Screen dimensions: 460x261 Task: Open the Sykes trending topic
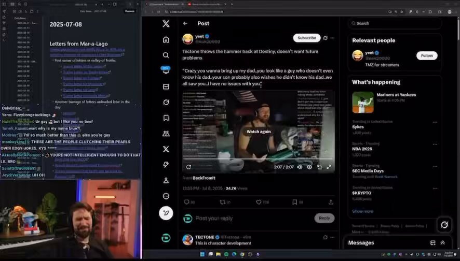coord(358,127)
